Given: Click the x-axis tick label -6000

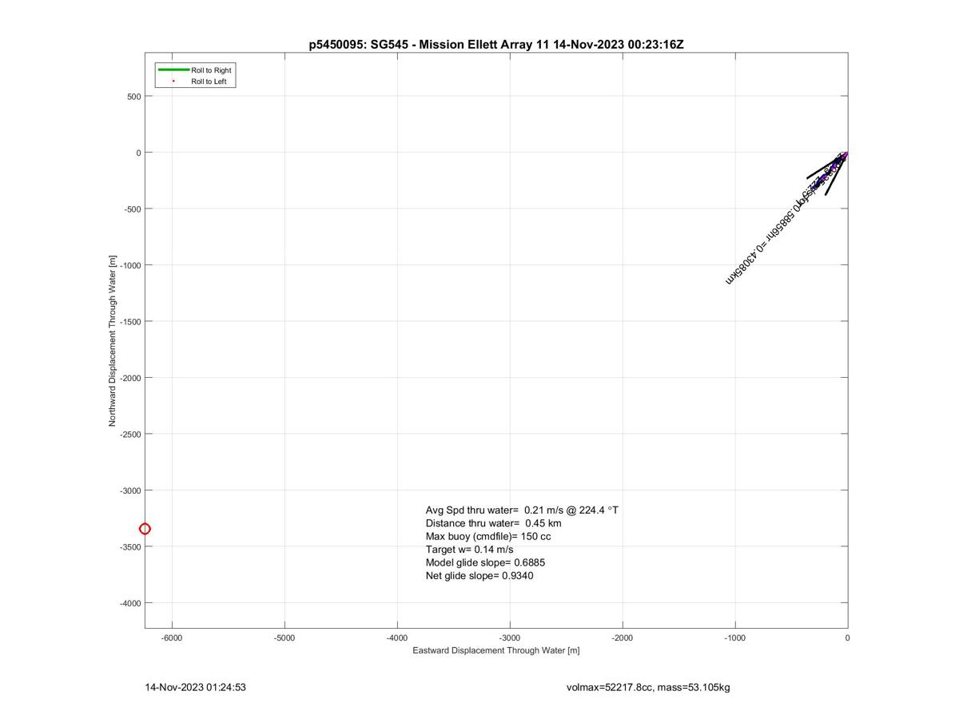Looking at the screenshot, I should click(x=172, y=638).
